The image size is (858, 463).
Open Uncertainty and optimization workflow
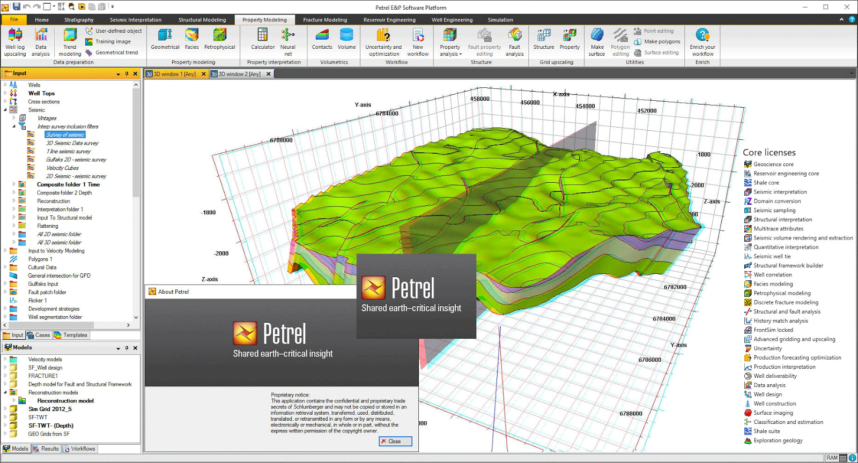(383, 42)
